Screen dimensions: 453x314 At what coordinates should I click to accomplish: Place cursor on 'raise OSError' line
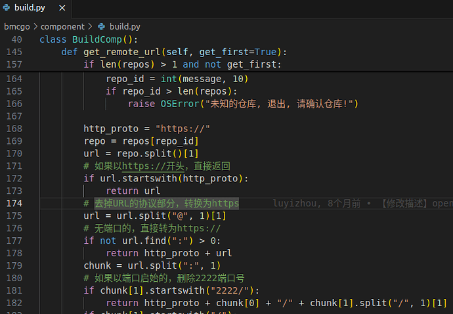(x=243, y=104)
